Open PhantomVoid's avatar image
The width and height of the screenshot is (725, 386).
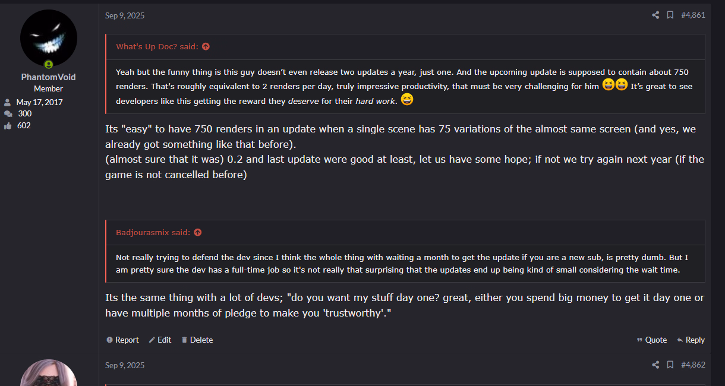tap(49, 37)
